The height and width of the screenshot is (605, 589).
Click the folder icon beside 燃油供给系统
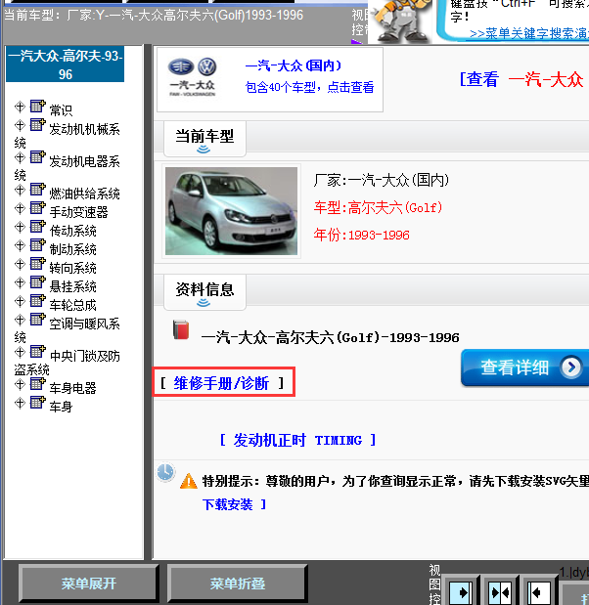pos(38,190)
